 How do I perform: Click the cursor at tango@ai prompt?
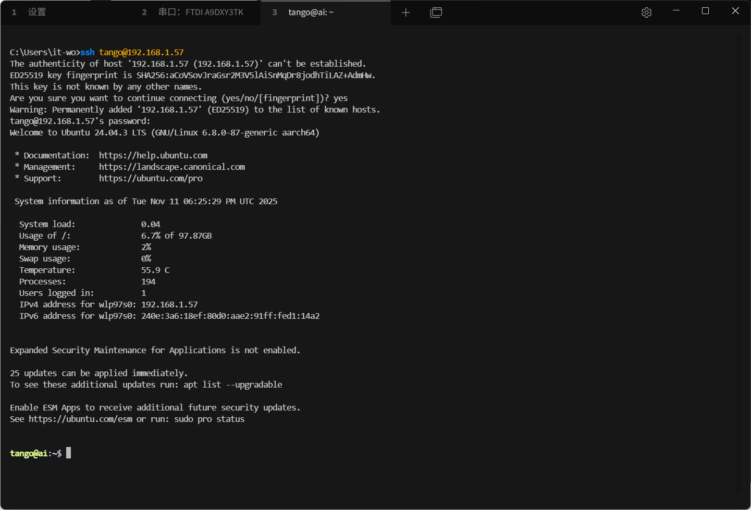click(68, 453)
